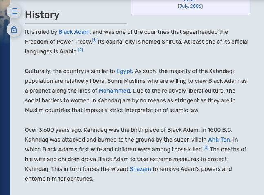Jump to footnote 2 after Arabic
Screen dimensions: 264x195
pos(81,50)
